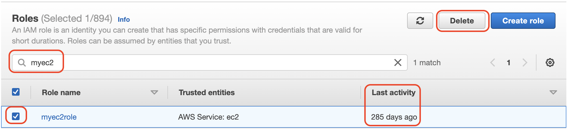
Task: Go to previous page arrow
Action: (x=492, y=63)
